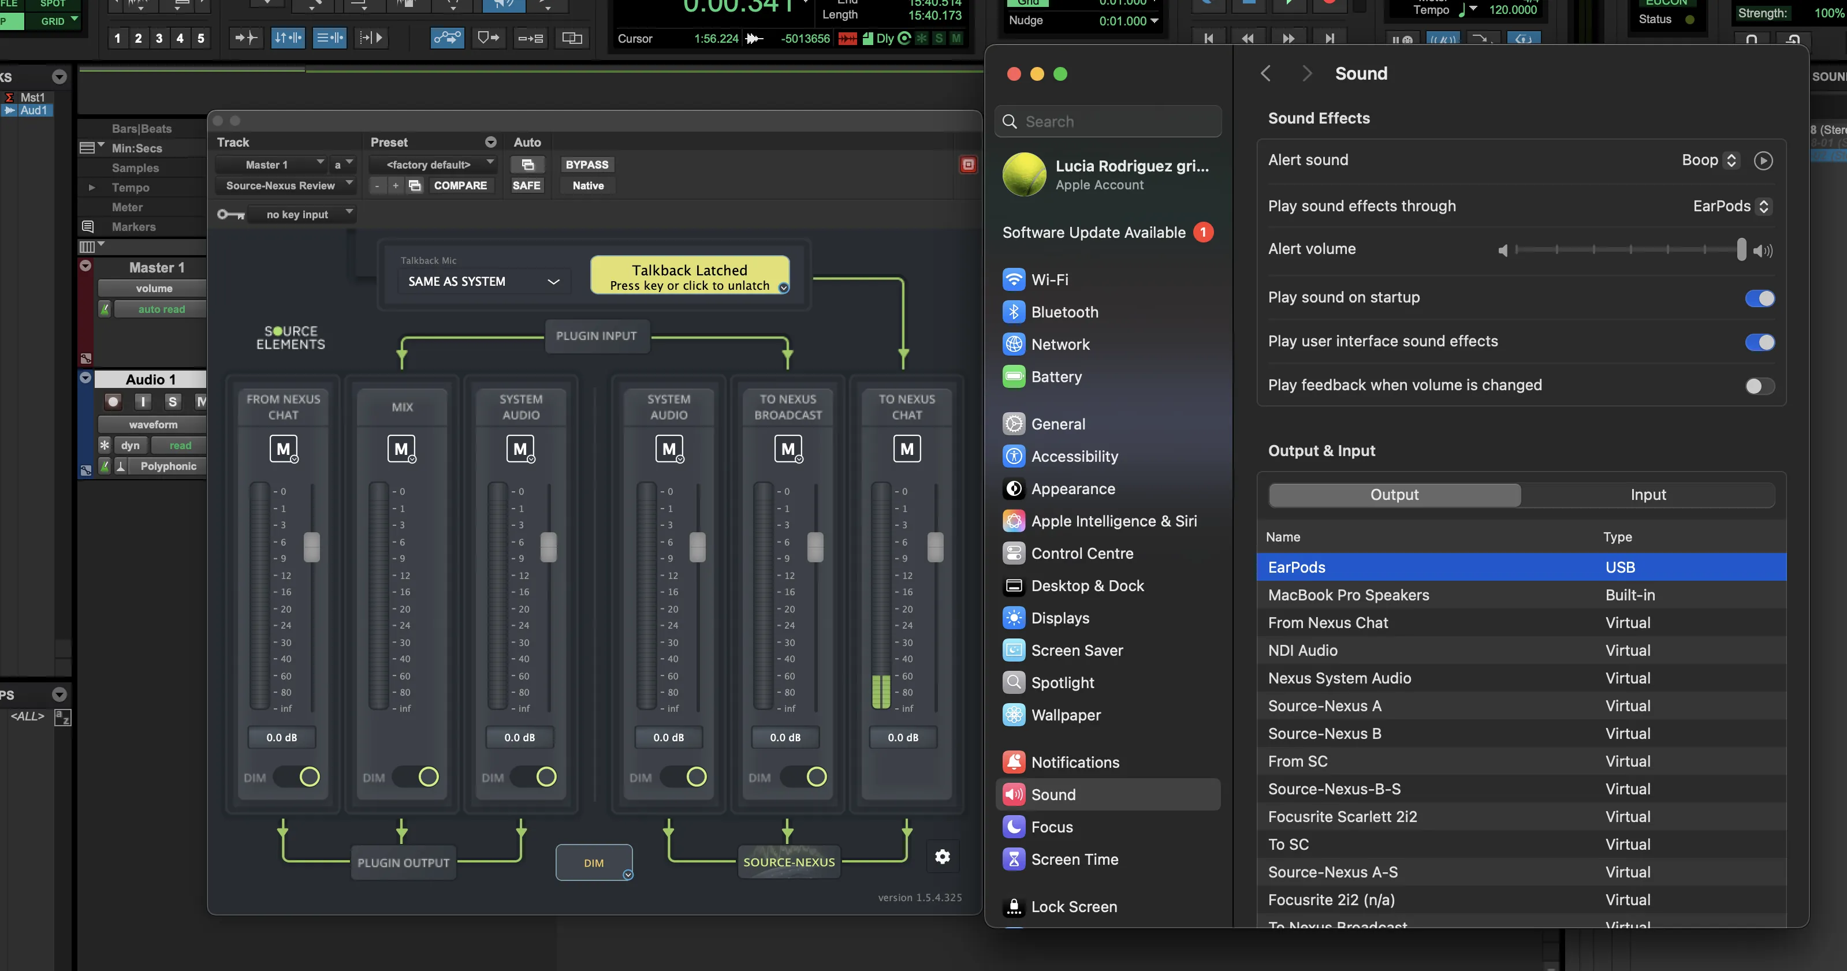Toggle the marker-with-arrow toolbar icon
The width and height of the screenshot is (1847, 971).
[x=489, y=38]
